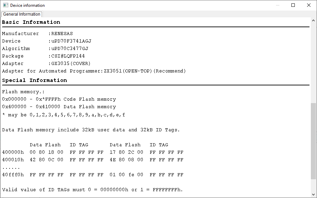317x198 pixels.
Task: Click the RENESAS manufacturer value
Action: (62, 34)
